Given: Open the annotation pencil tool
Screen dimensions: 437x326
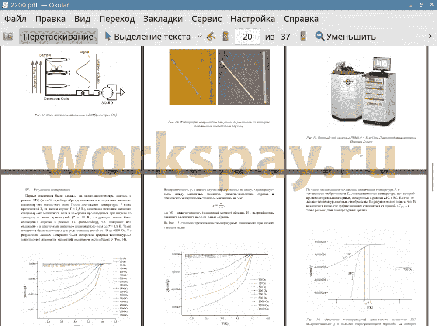Looking at the screenshot, I should pos(212,37).
